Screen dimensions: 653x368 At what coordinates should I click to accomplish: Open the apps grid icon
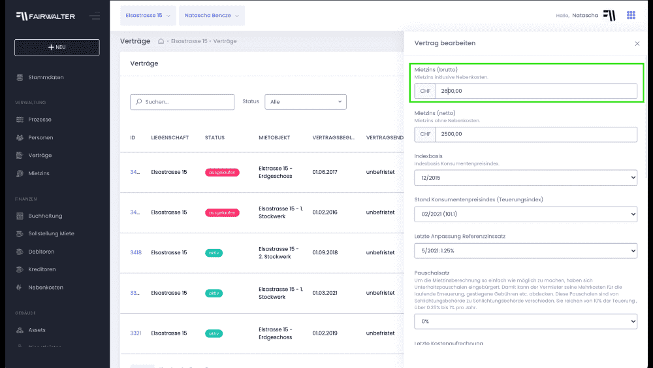tap(631, 15)
